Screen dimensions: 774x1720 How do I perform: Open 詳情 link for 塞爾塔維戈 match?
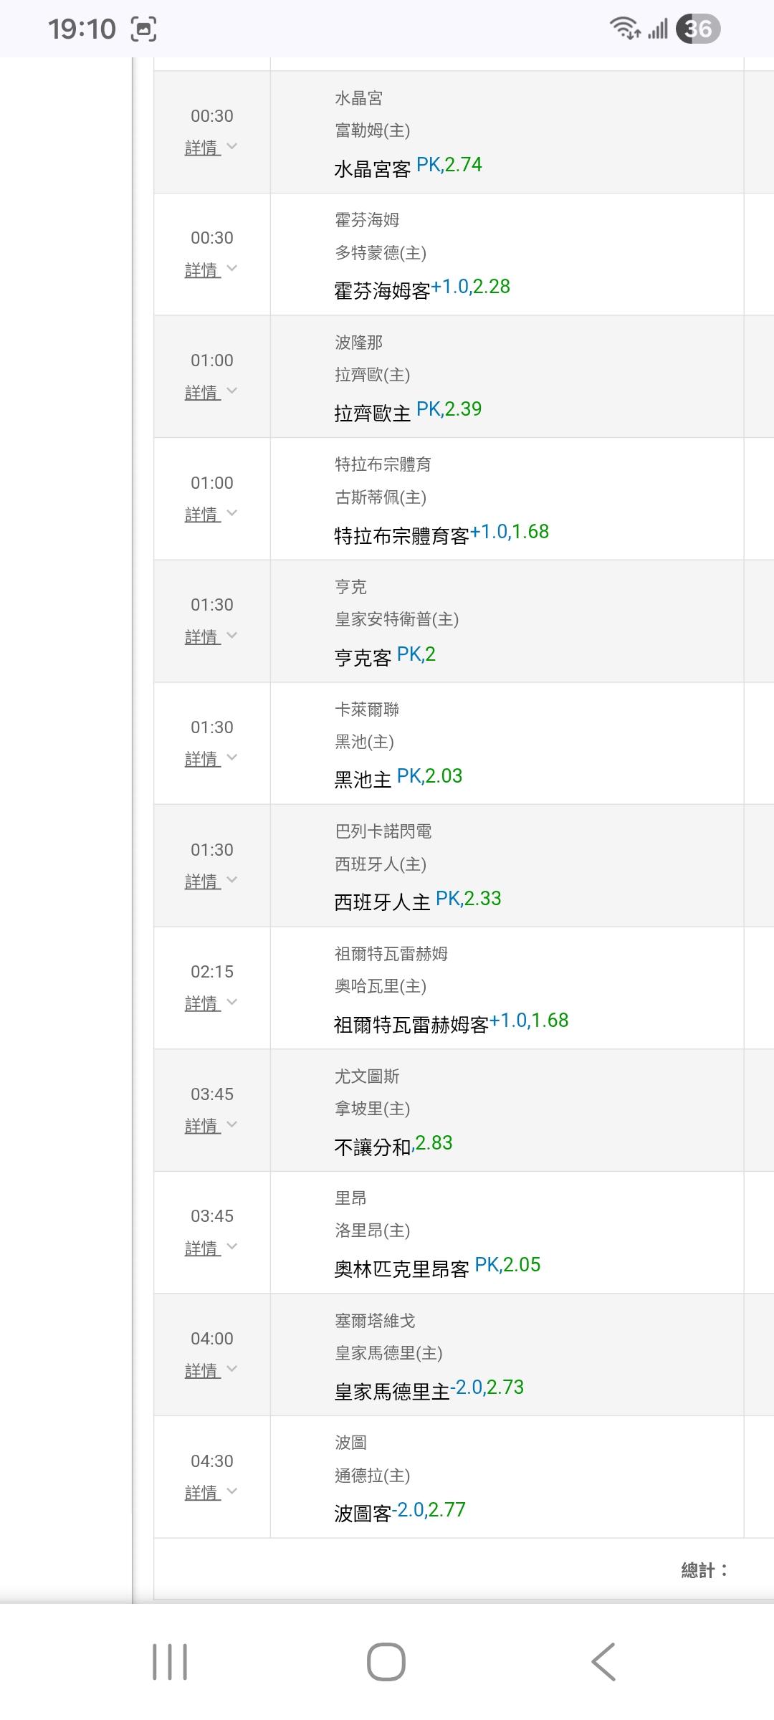[203, 1370]
